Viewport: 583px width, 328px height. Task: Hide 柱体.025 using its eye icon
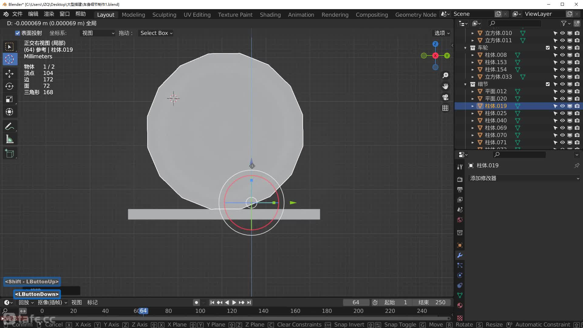point(562,113)
